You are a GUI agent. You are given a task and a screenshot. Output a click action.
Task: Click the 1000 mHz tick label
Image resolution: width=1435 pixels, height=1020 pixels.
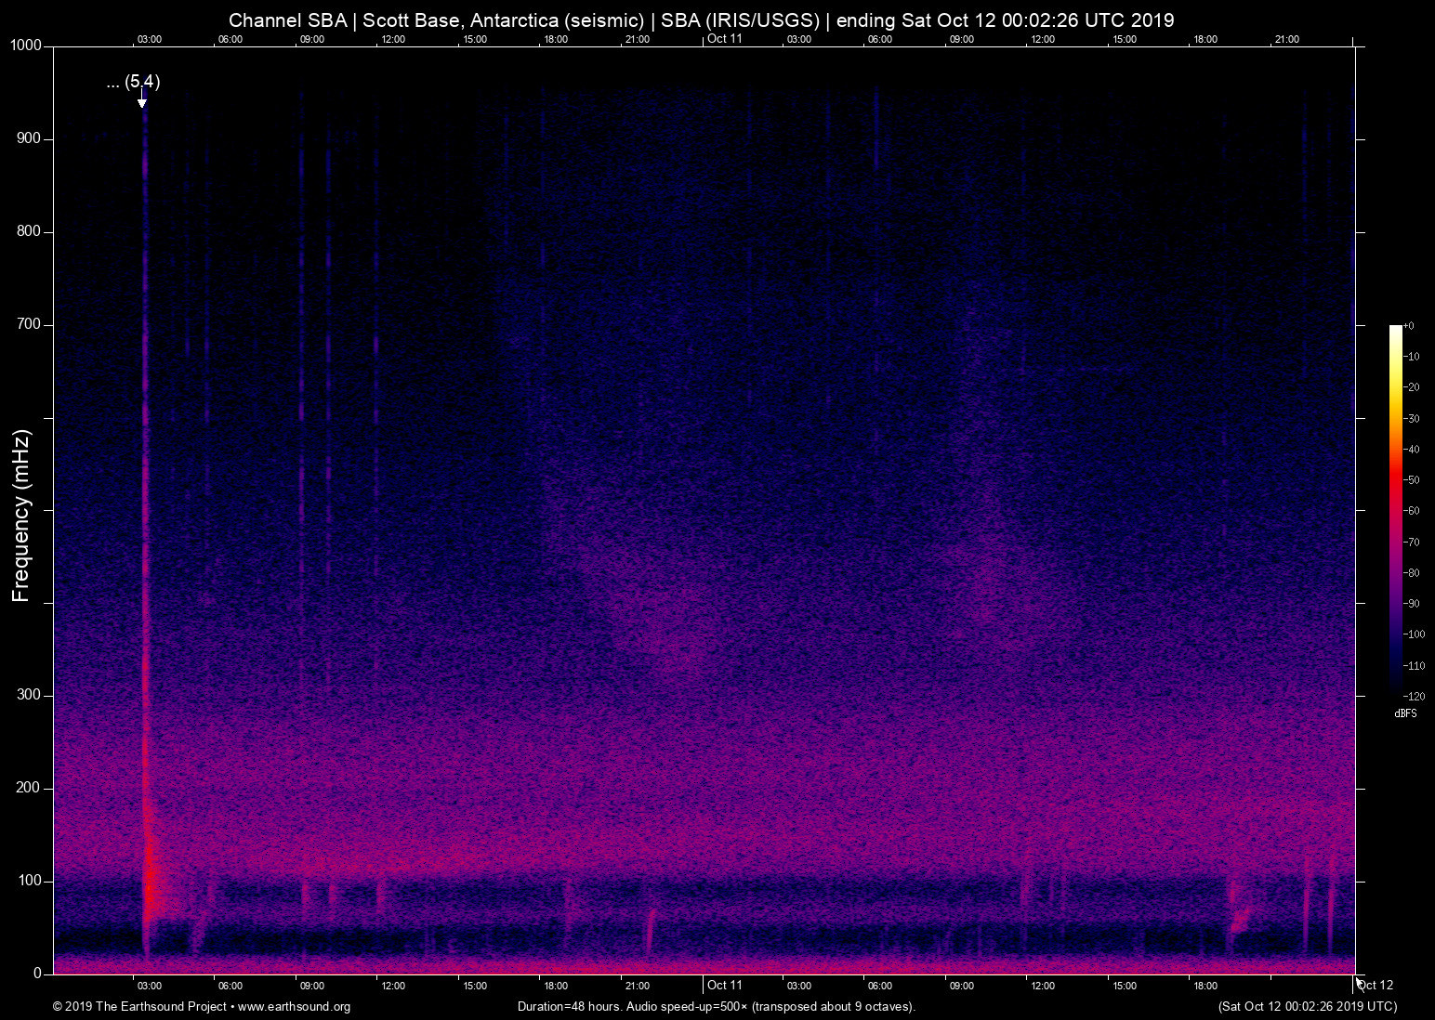point(26,45)
